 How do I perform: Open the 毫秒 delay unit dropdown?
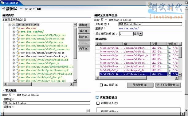[141, 34]
